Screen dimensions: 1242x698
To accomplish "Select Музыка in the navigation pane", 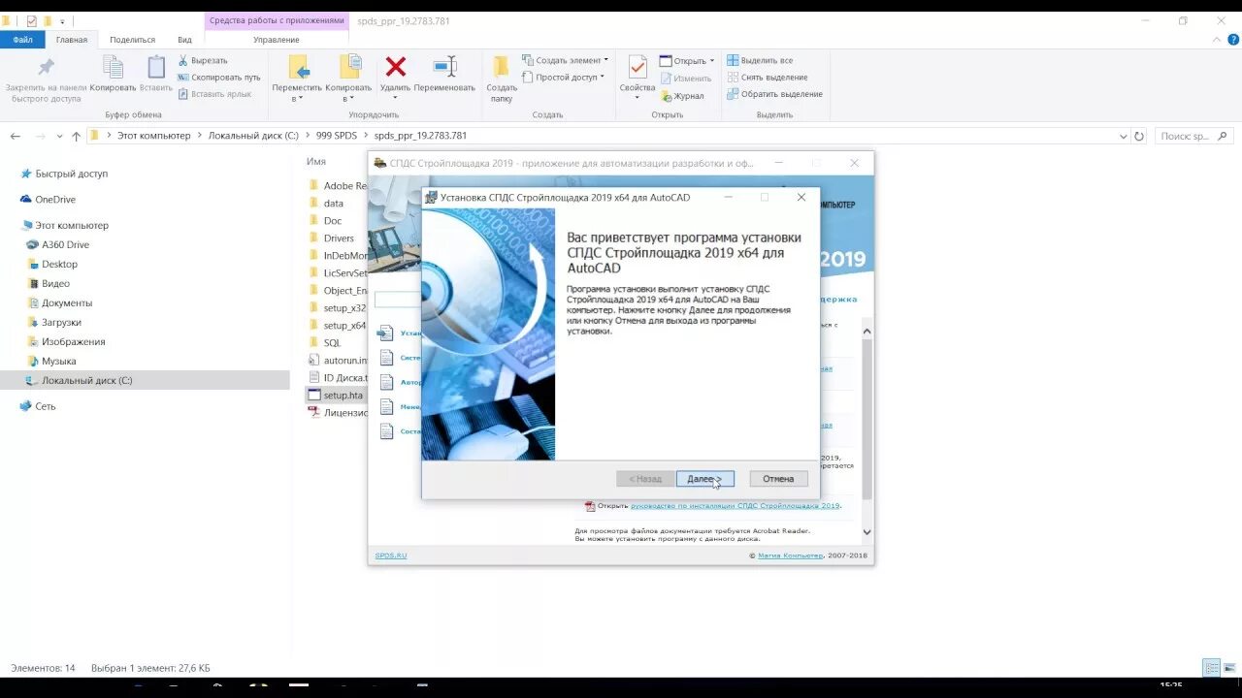I will click(x=58, y=362).
